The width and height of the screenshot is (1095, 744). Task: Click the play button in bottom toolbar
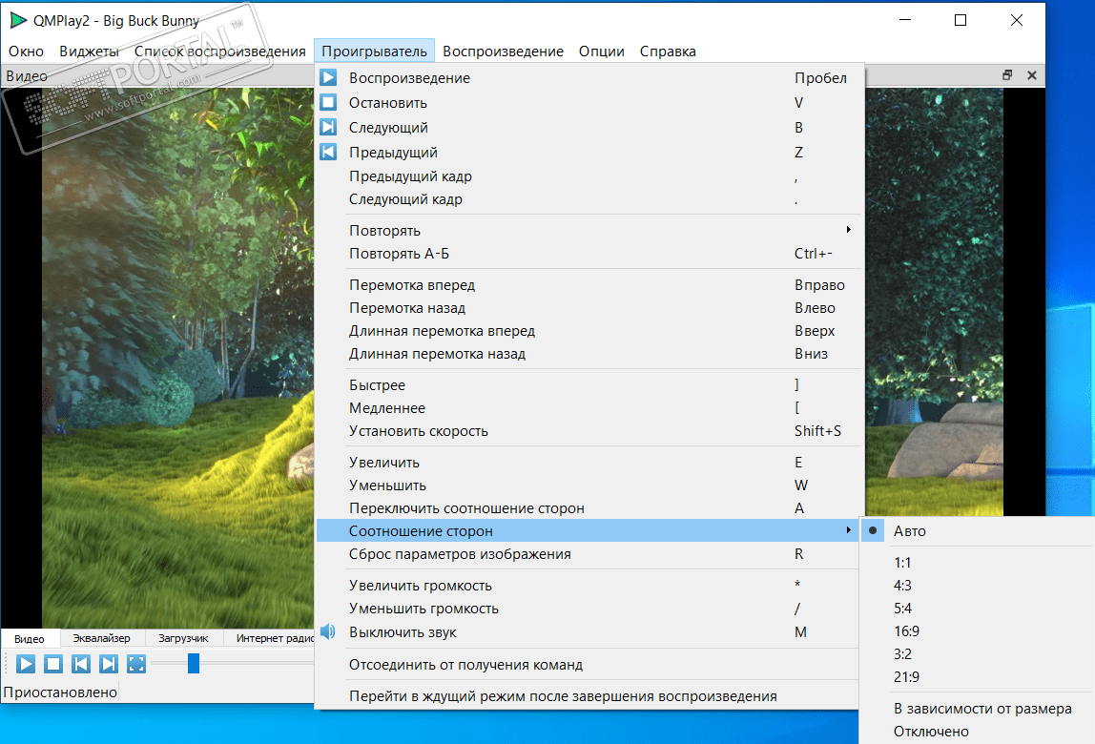pyautogui.click(x=26, y=664)
